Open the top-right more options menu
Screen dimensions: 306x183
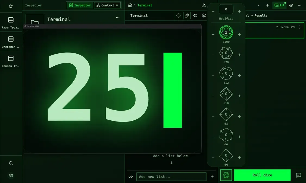[299, 5]
